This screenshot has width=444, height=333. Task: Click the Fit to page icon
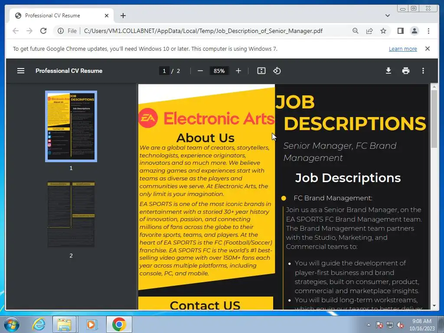[x=261, y=71]
